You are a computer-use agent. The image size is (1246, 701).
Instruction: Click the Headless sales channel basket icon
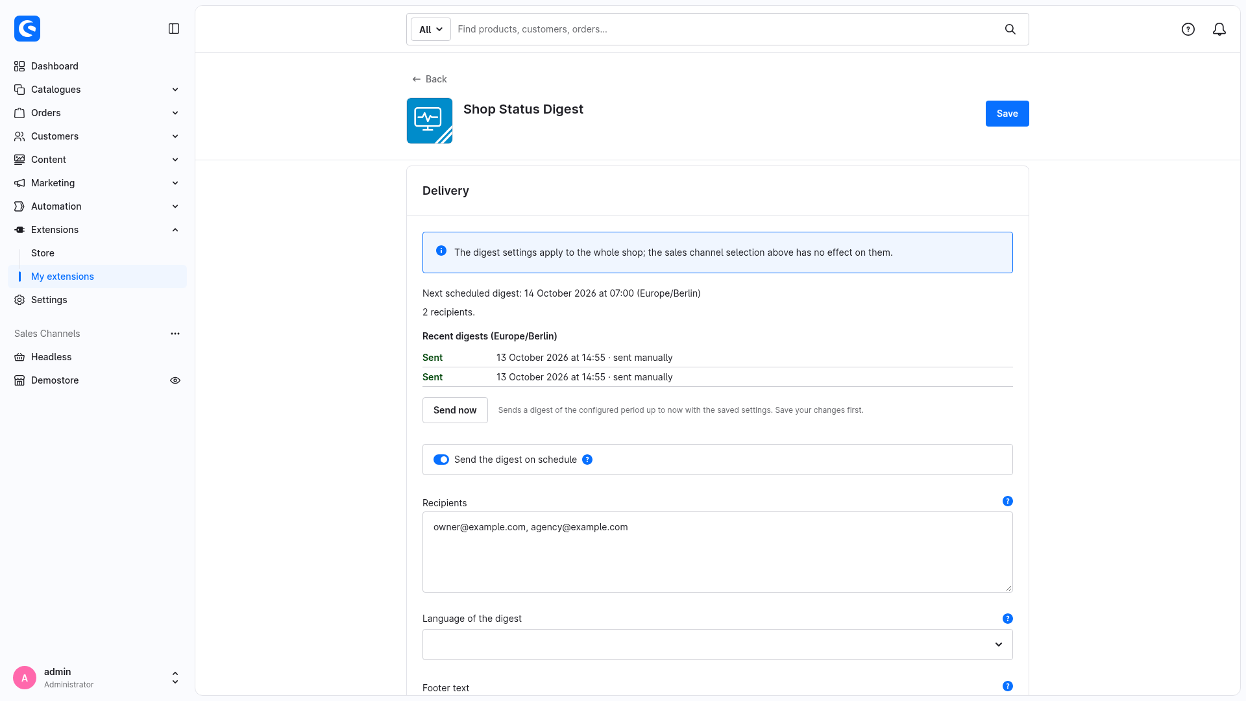point(19,357)
